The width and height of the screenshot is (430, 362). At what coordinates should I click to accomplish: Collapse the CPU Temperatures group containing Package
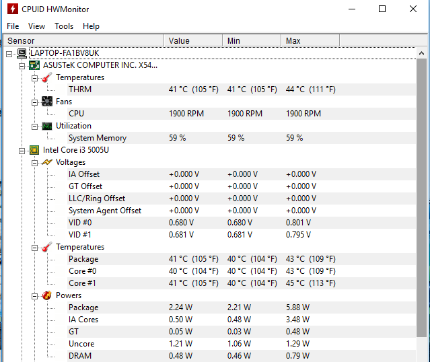click(x=34, y=248)
